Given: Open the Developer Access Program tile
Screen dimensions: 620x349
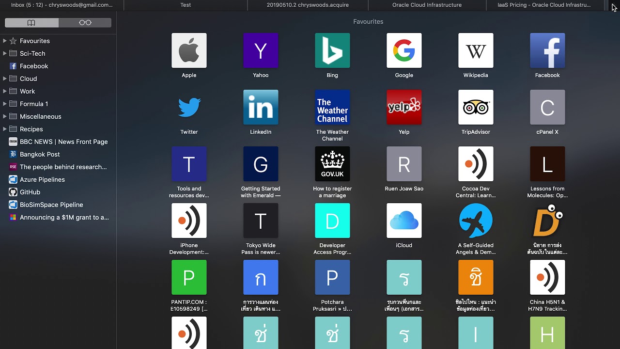Looking at the screenshot, I should (332, 221).
